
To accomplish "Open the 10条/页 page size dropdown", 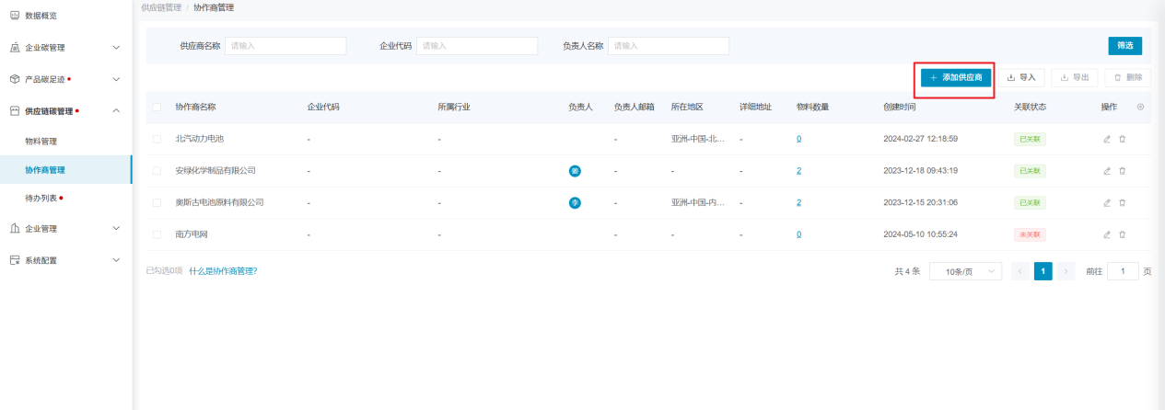I will coord(965,271).
